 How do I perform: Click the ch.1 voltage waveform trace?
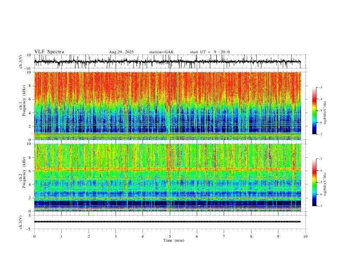point(167,61)
